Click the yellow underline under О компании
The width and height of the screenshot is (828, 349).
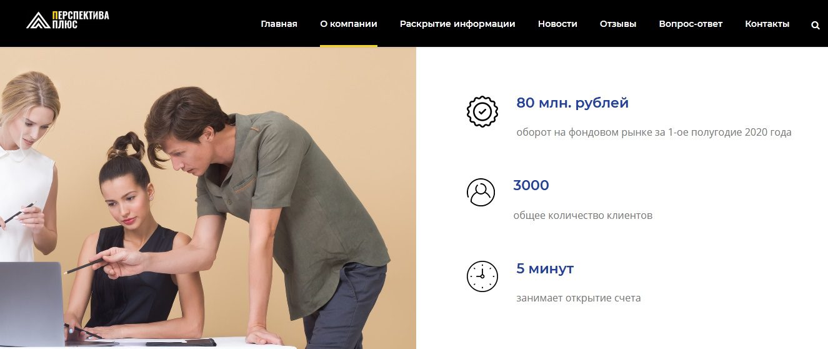click(x=349, y=46)
